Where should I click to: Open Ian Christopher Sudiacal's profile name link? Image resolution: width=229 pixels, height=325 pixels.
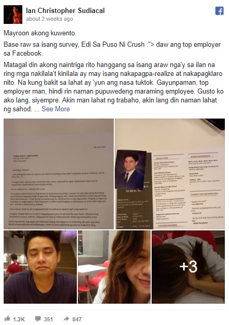click(65, 10)
